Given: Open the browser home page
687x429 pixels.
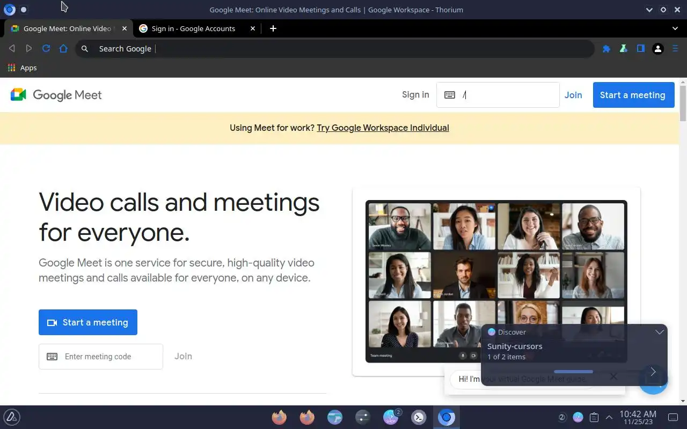Looking at the screenshot, I should [x=63, y=49].
